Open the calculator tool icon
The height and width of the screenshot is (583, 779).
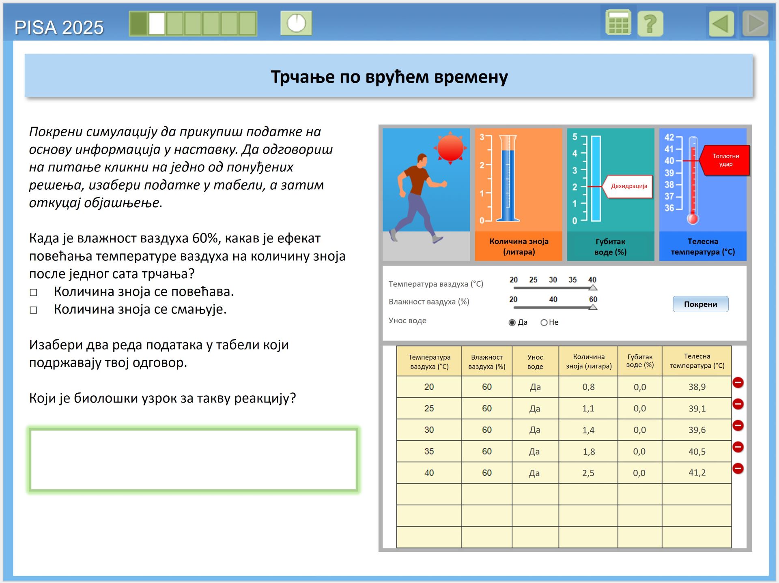pyautogui.click(x=618, y=23)
